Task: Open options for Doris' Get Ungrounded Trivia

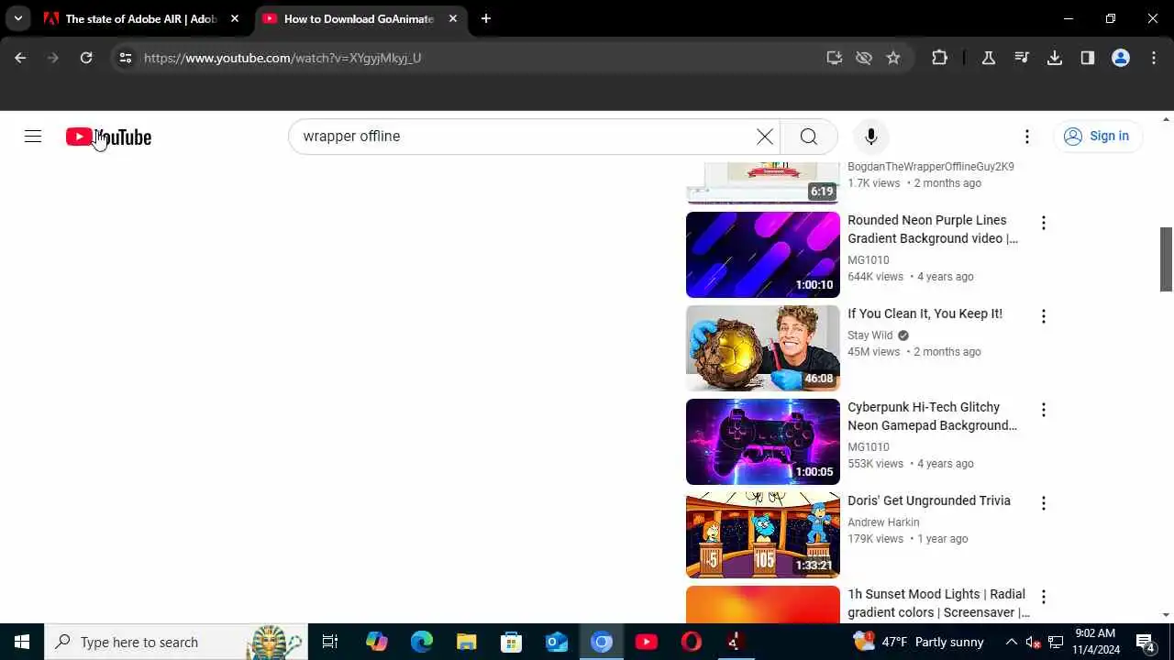Action: pos(1043,503)
